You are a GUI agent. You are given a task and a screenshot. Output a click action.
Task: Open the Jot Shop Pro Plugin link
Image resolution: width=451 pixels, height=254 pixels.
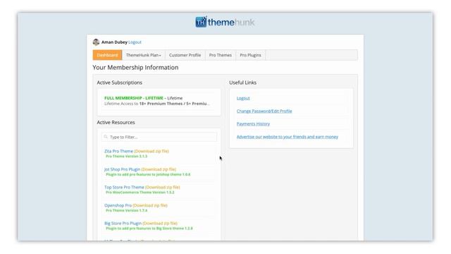tap(122, 169)
